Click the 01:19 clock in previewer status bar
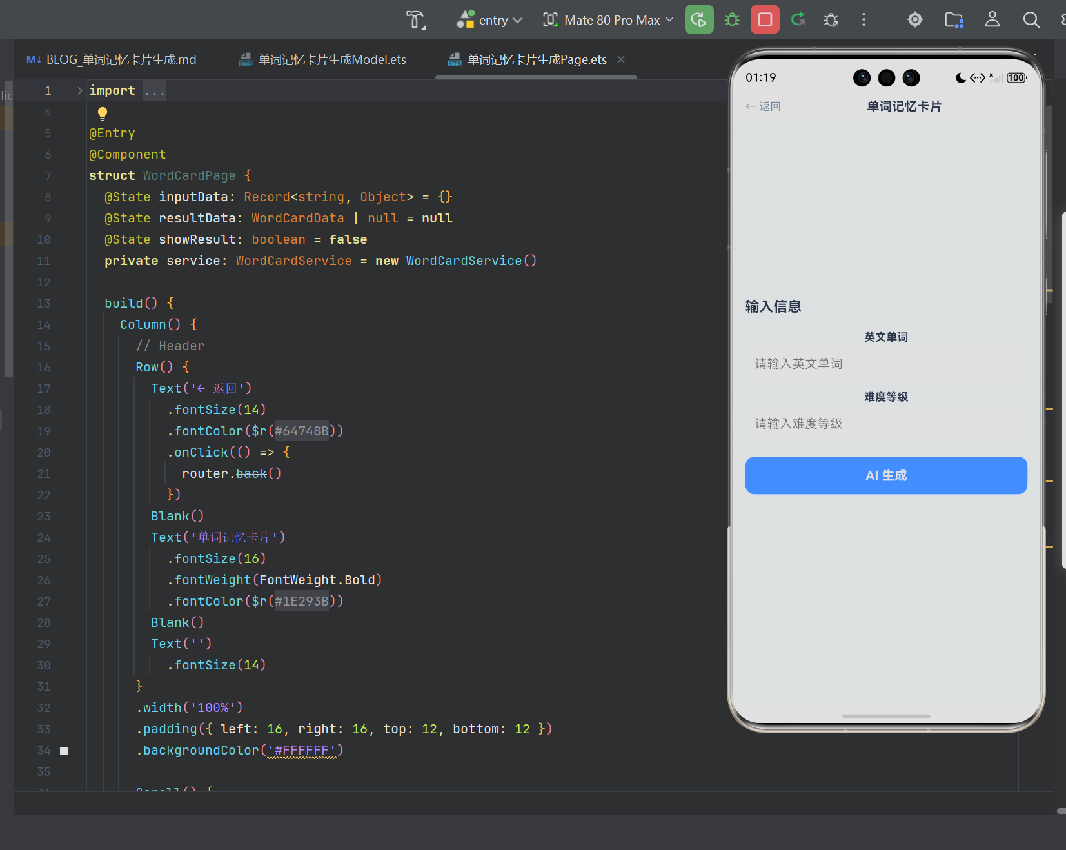This screenshot has height=850, width=1066. 761,78
